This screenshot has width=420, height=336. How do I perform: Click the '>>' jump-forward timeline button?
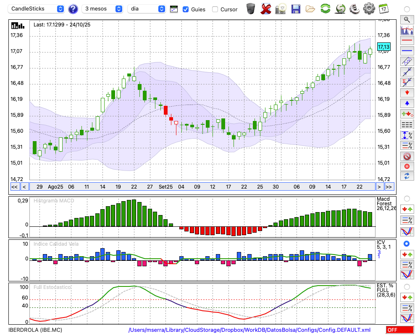tap(389, 187)
